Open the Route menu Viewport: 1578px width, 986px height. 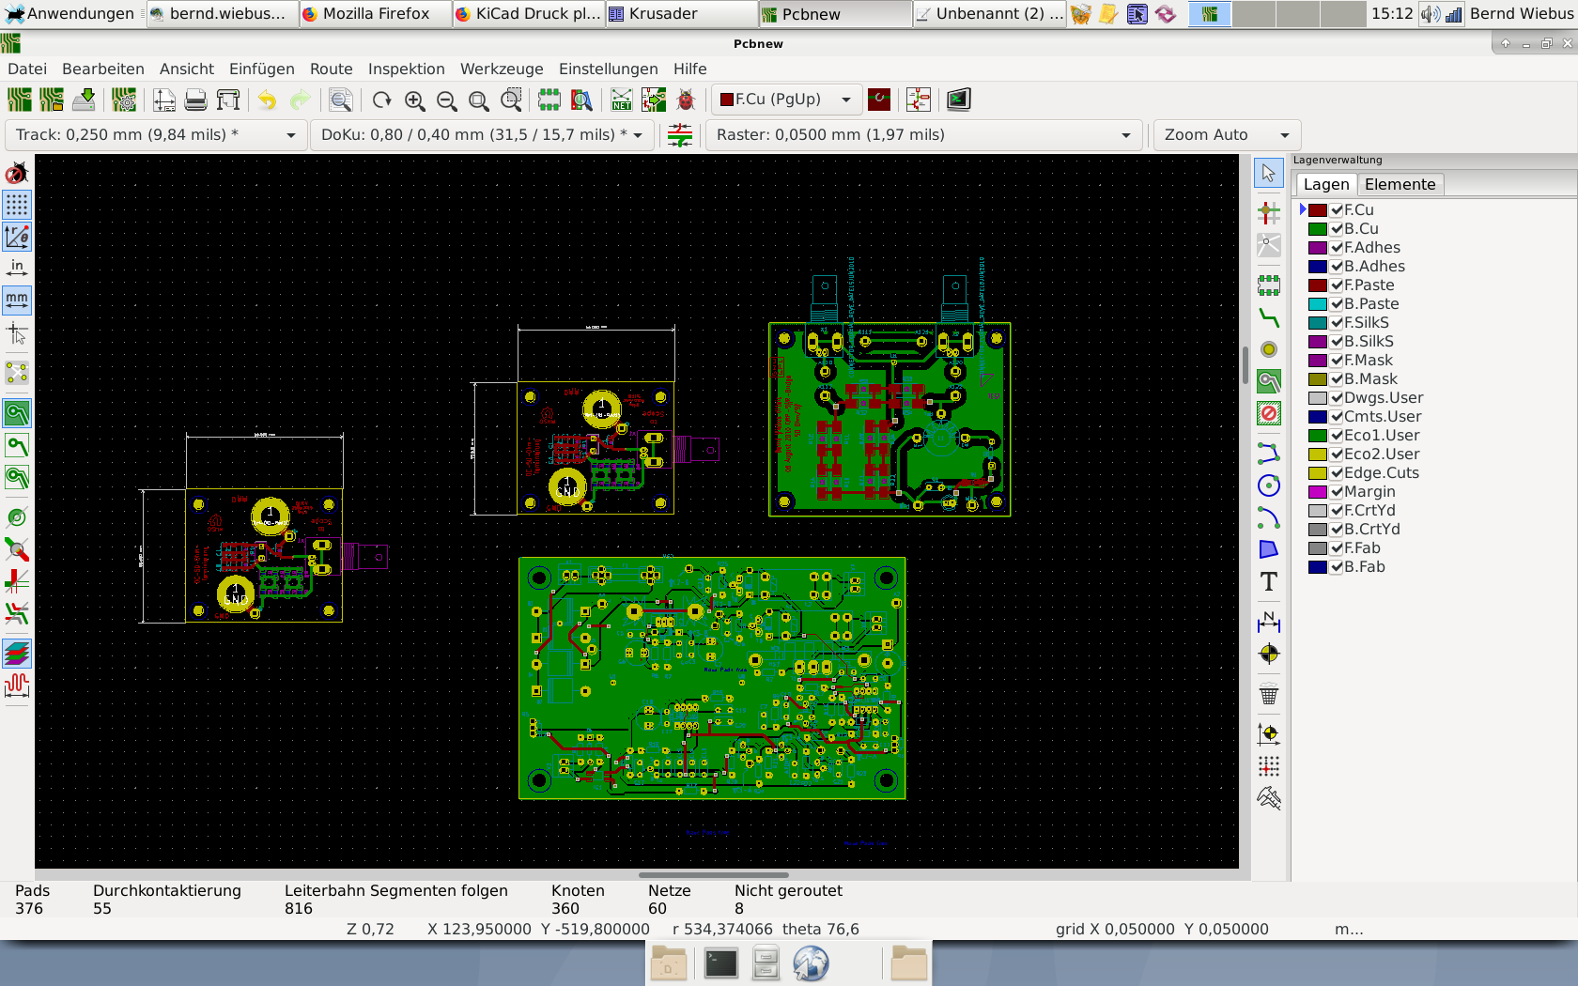pyautogui.click(x=332, y=69)
